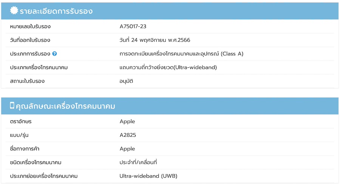Click the วันที่ออกใบรับรอง label
340x187 pixels.
tap(30, 40)
